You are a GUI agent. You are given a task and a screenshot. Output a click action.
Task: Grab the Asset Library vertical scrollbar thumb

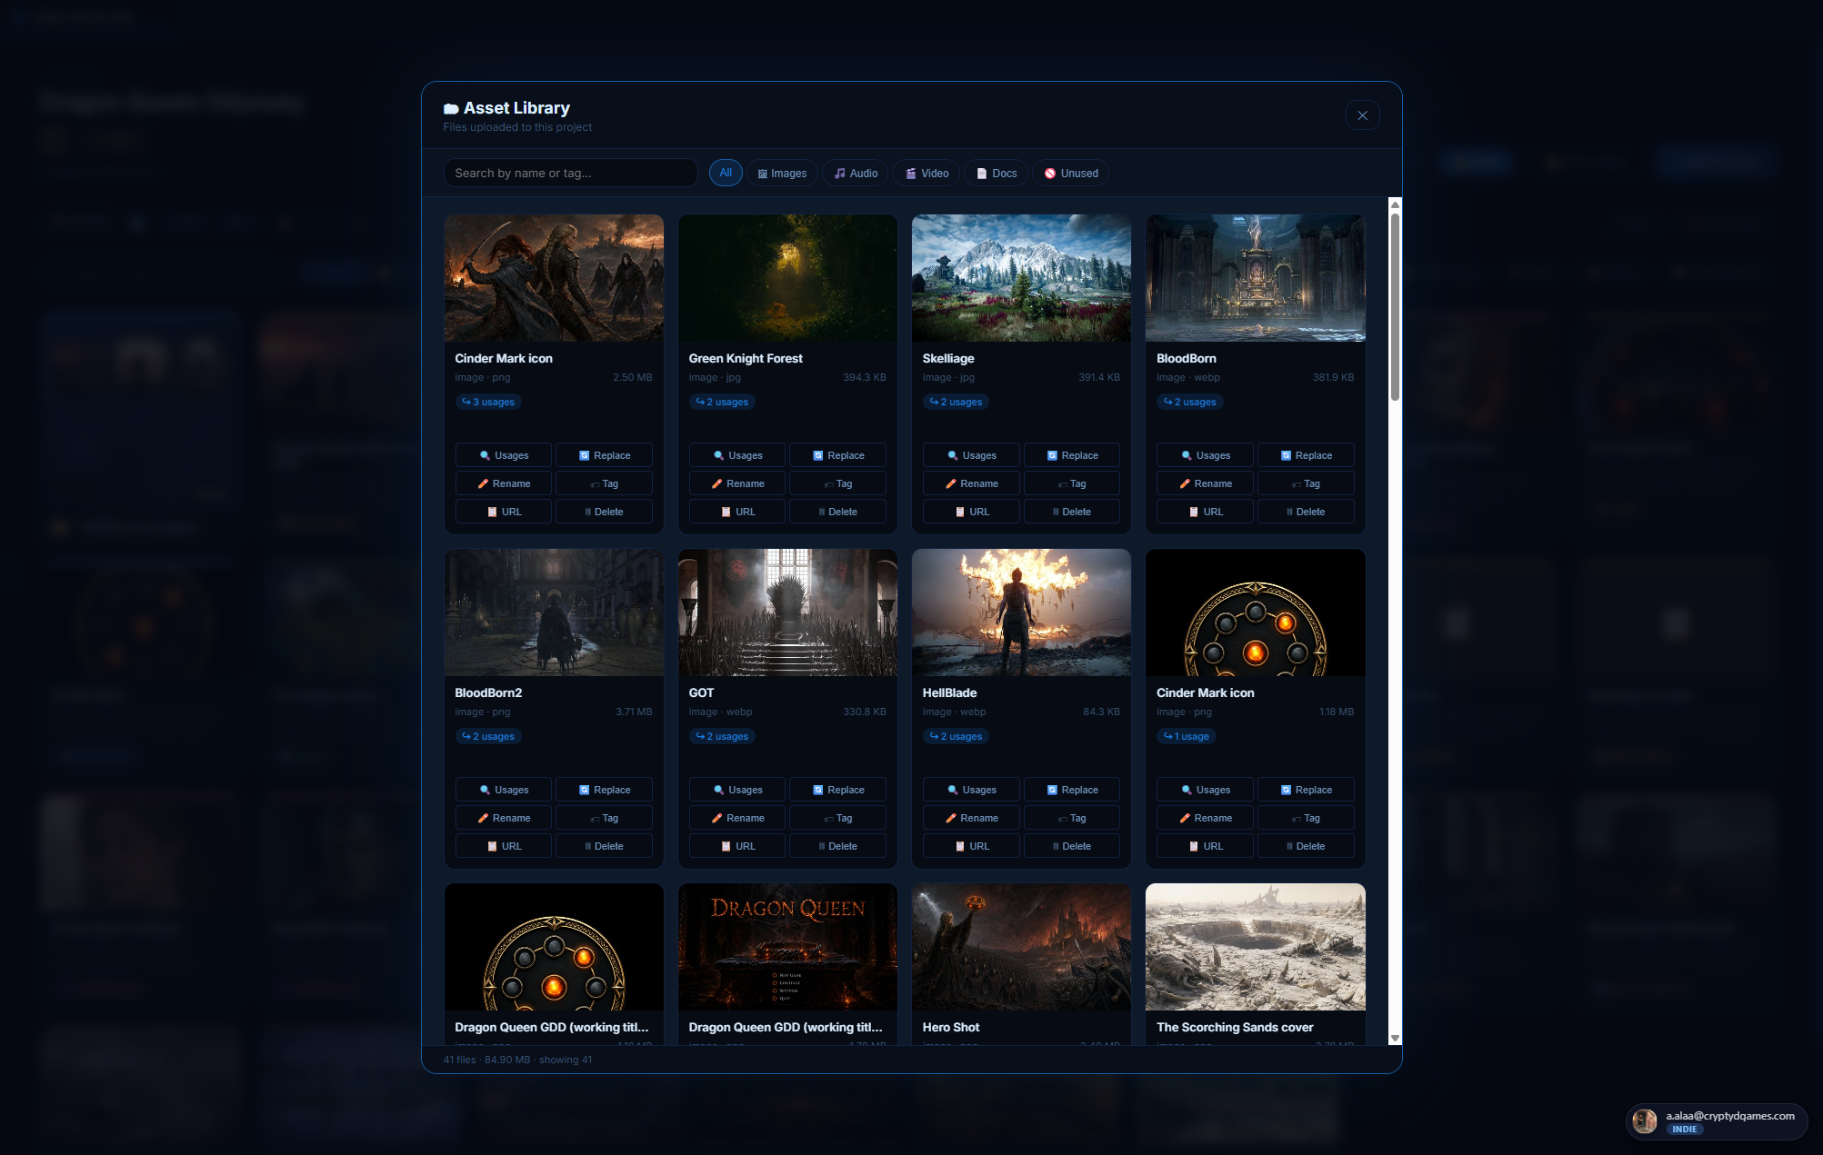(x=1395, y=306)
